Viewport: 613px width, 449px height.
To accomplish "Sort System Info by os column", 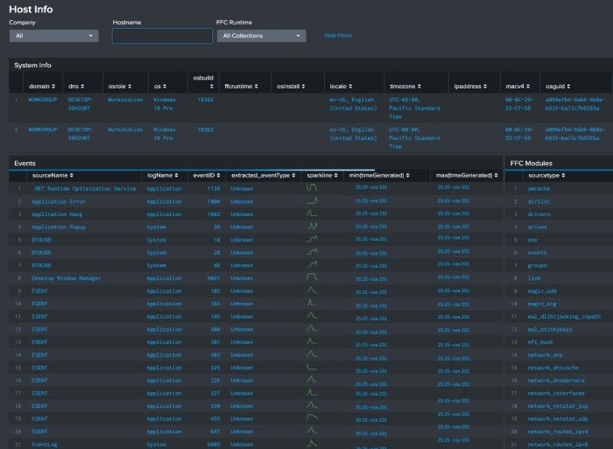I will (x=160, y=87).
